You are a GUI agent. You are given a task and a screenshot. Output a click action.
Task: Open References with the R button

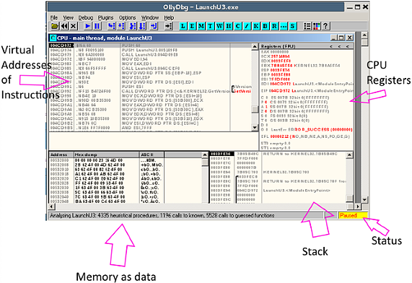tap(274, 26)
